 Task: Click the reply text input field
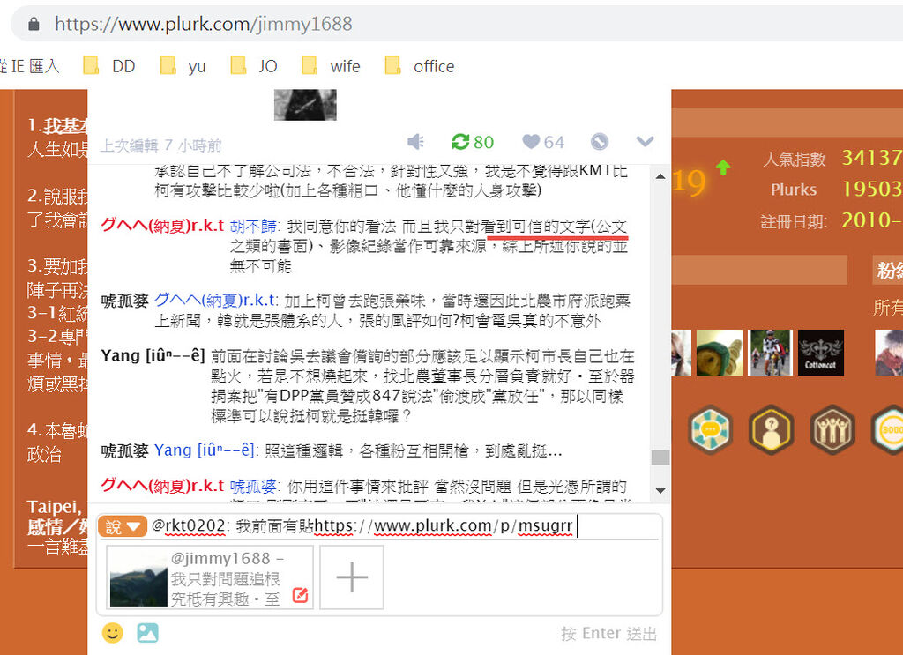click(404, 526)
